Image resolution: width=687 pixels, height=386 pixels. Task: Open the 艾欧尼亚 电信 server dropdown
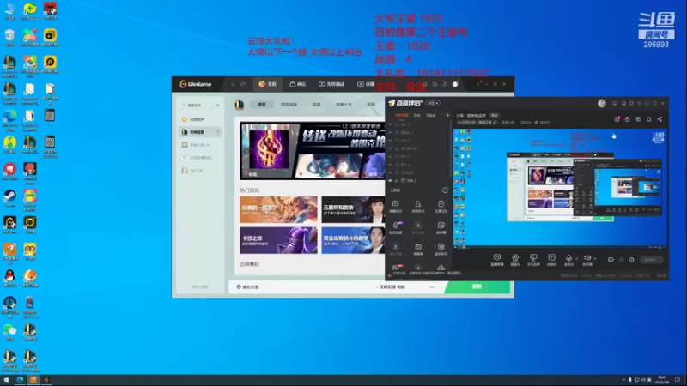pos(391,287)
